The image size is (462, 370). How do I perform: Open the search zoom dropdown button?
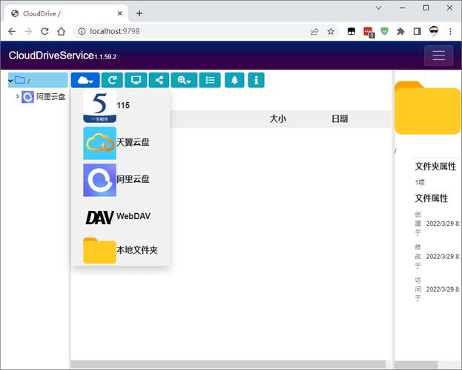click(x=184, y=80)
